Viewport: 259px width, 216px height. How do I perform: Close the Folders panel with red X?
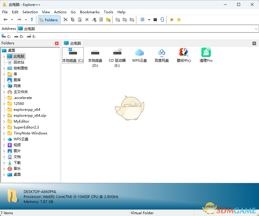tap(56, 43)
